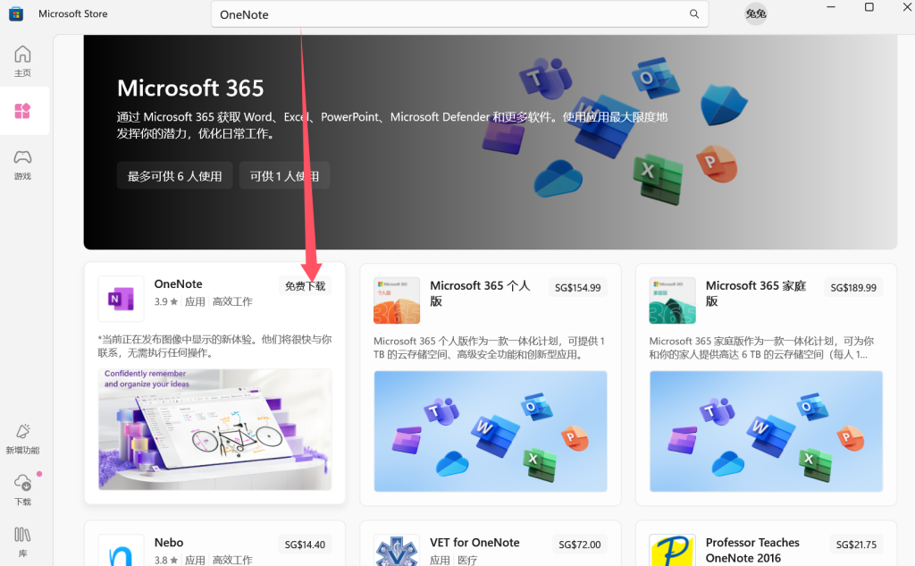
Task: Click the Microsoft 365 个人版 description text
Action: pos(489,348)
